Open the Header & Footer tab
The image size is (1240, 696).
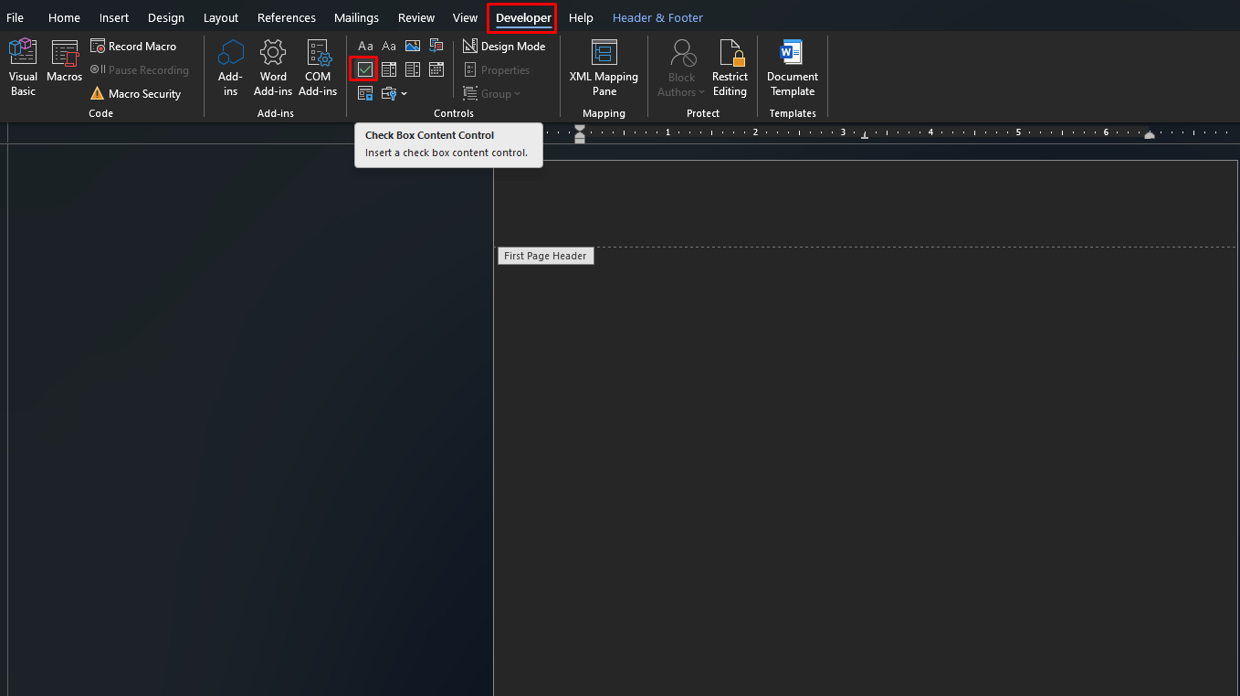point(657,17)
